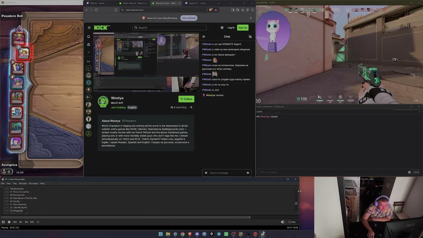Open Google Chrome from the taskbar
The image size is (423, 238).
pyautogui.click(x=182, y=234)
